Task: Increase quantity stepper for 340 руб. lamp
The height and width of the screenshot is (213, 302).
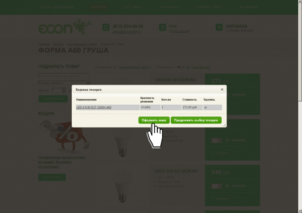Action: [x=219, y=185]
